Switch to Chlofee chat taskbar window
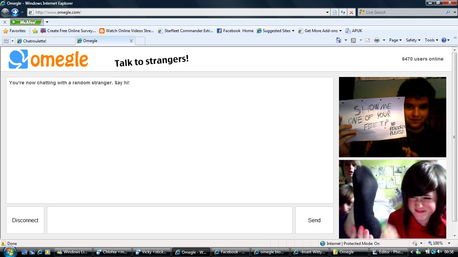The width and height of the screenshot is (458, 257). coord(113,252)
